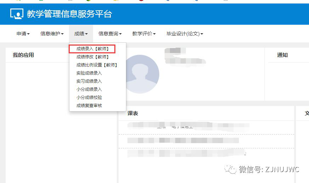Screen dimensions: 309x183
Task: Open 成绩比例设置【教师】 option
Action: [x=97, y=65]
